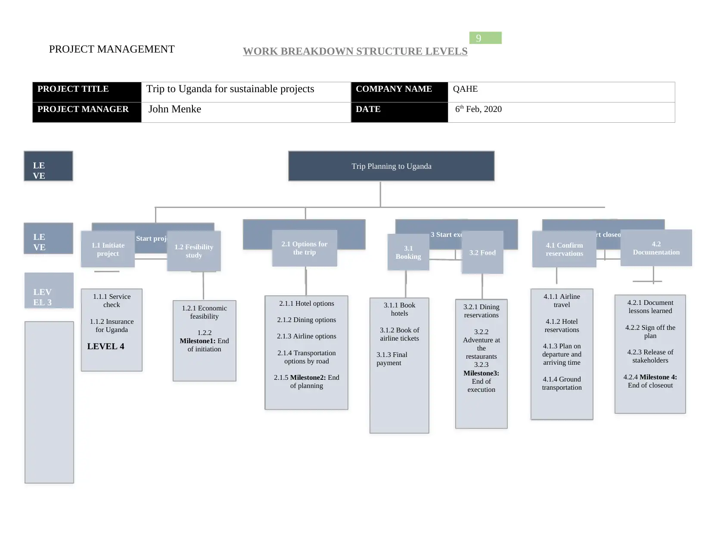Click the 'QAHE' company cell
Image resolution: width=711 pixels, height=549 pixels.
(x=561, y=92)
